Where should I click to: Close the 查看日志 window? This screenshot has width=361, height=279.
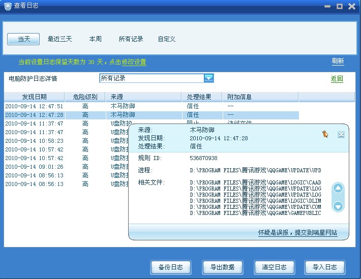(352, 6)
